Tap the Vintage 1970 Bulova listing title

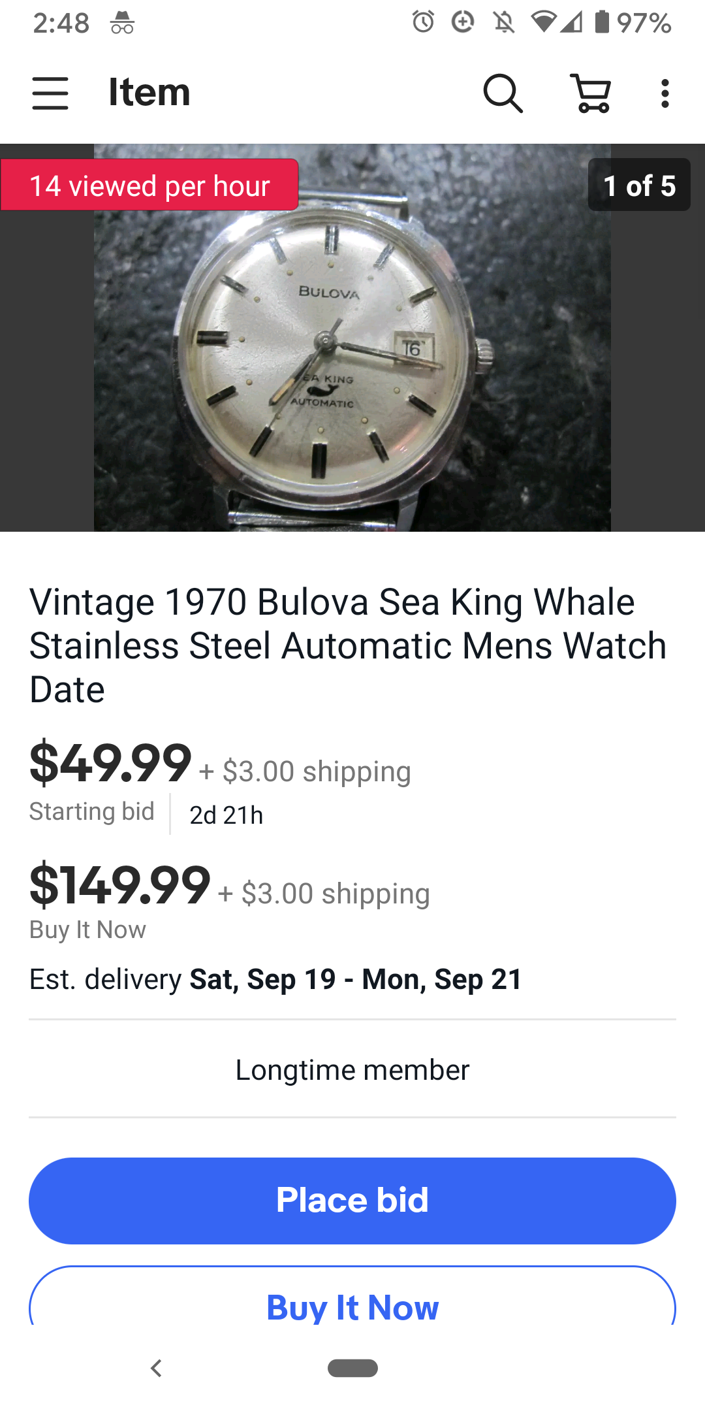click(349, 645)
